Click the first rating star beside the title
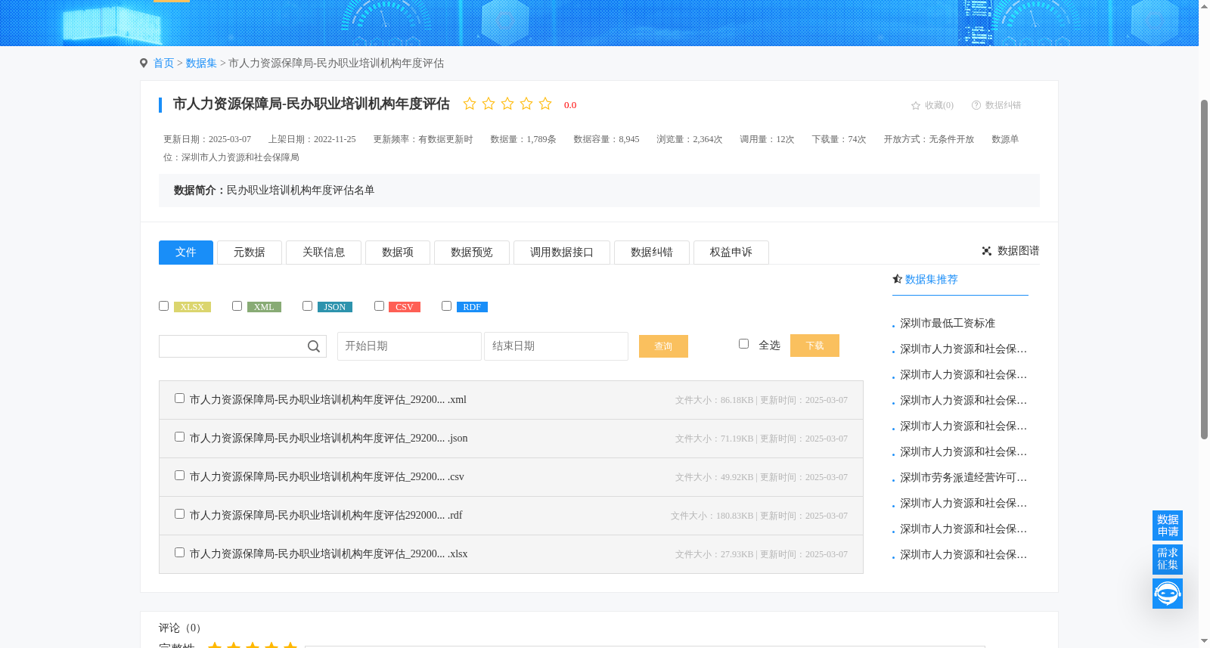 coord(470,104)
